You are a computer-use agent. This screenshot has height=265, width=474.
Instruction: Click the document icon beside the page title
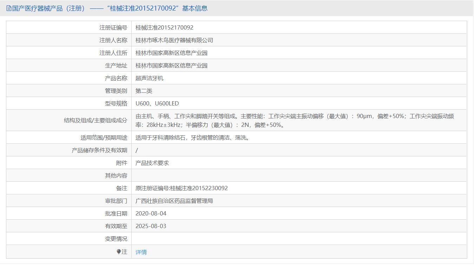(9, 8)
